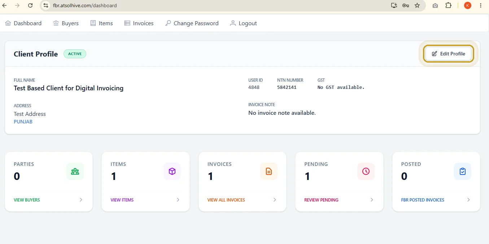Viewport: 489px width, 244px height.
Task: Reload the page with refresh icon
Action: [30, 5]
